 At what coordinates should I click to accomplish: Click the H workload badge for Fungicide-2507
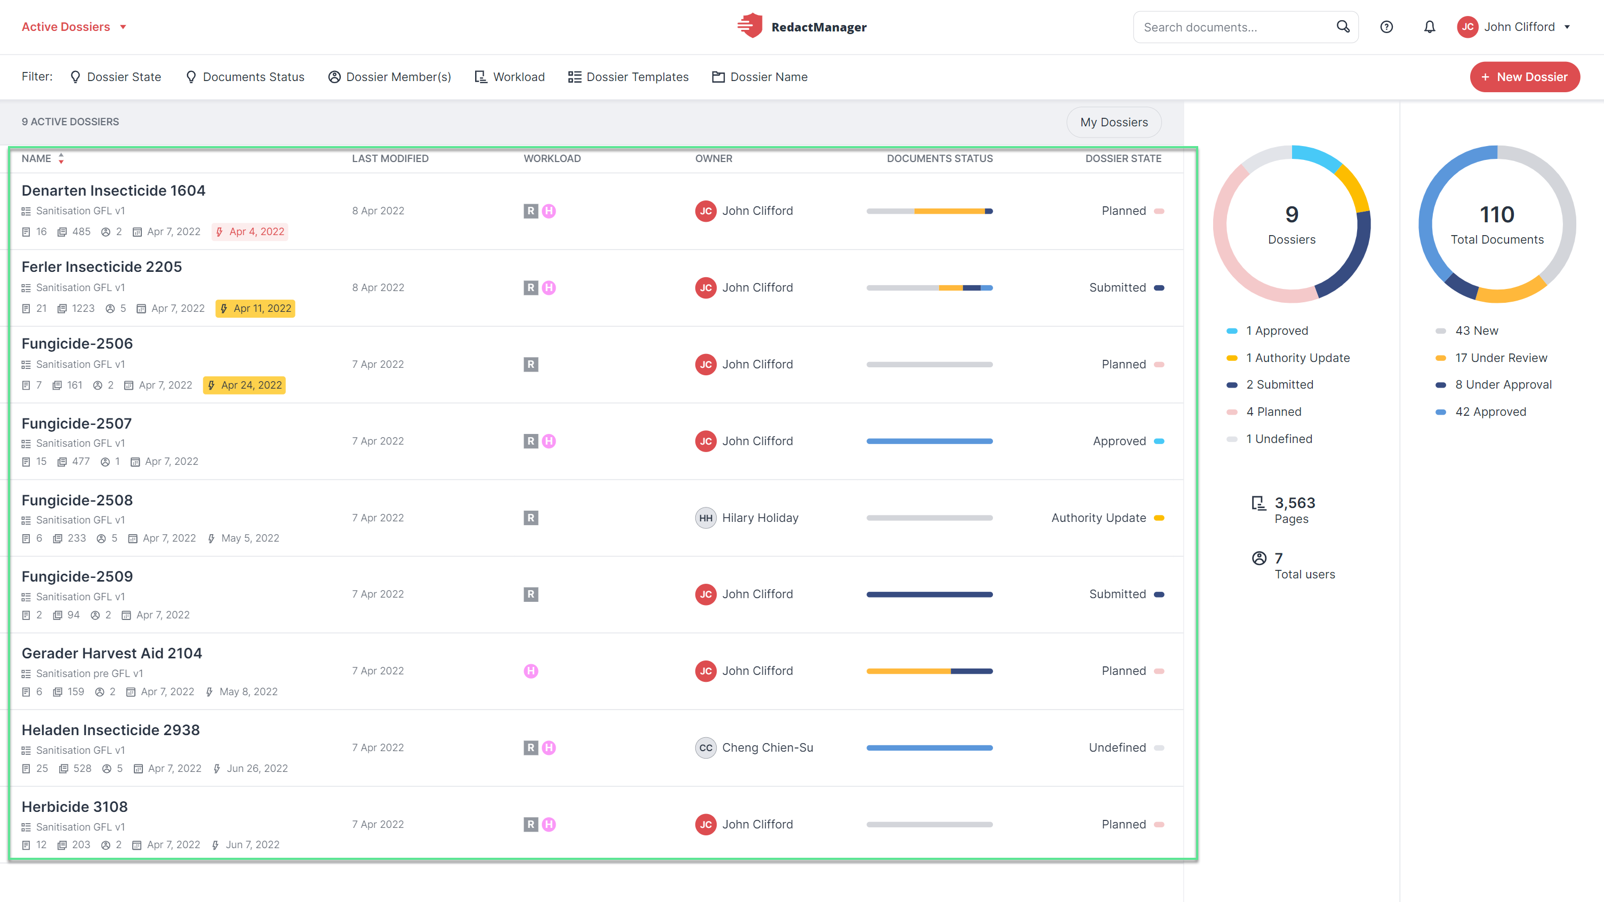tap(549, 441)
